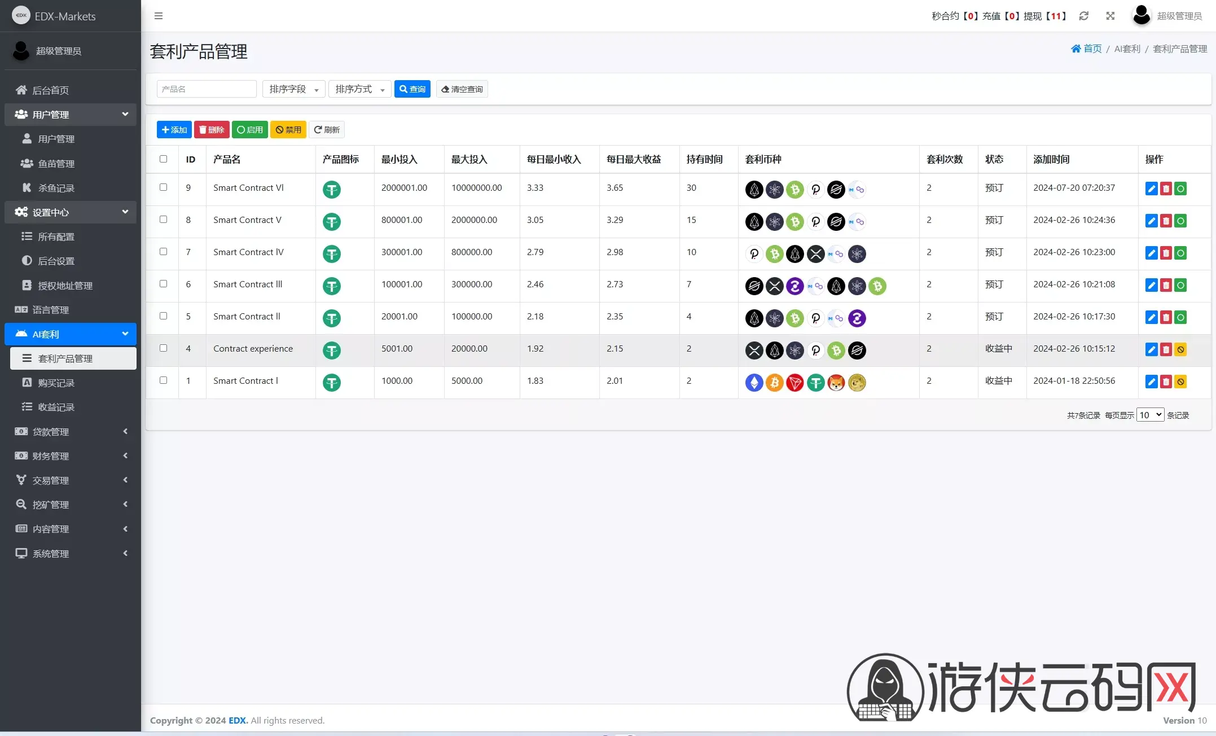Click green enable icon for Smart Contract VI
The image size is (1216, 736).
(1180, 189)
